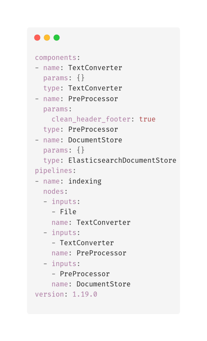Click the green maximize dot
The image size is (207, 341).
coord(56,38)
